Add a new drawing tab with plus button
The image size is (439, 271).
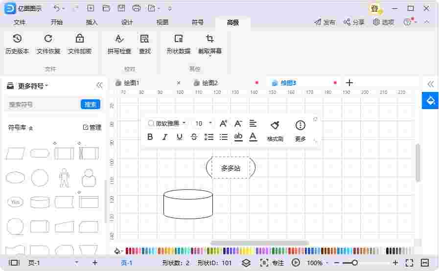[349, 83]
